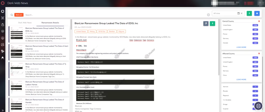
Task: Select Canada in Central Country
Action: pyautogui.click(x=240, y=43)
